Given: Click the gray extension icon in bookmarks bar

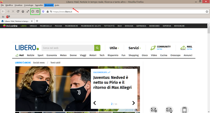Looking at the screenshot, I should pos(3,17).
